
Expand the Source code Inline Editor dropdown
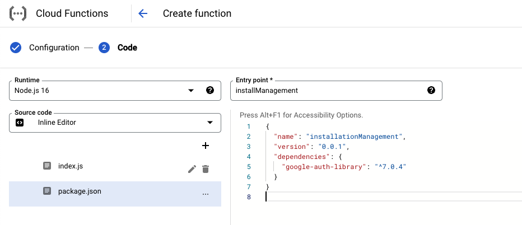point(115,123)
